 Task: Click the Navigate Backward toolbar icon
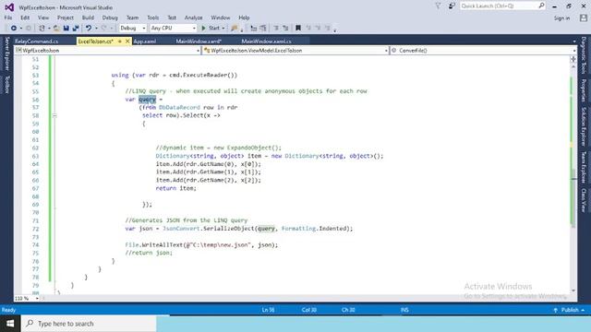coord(14,28)
